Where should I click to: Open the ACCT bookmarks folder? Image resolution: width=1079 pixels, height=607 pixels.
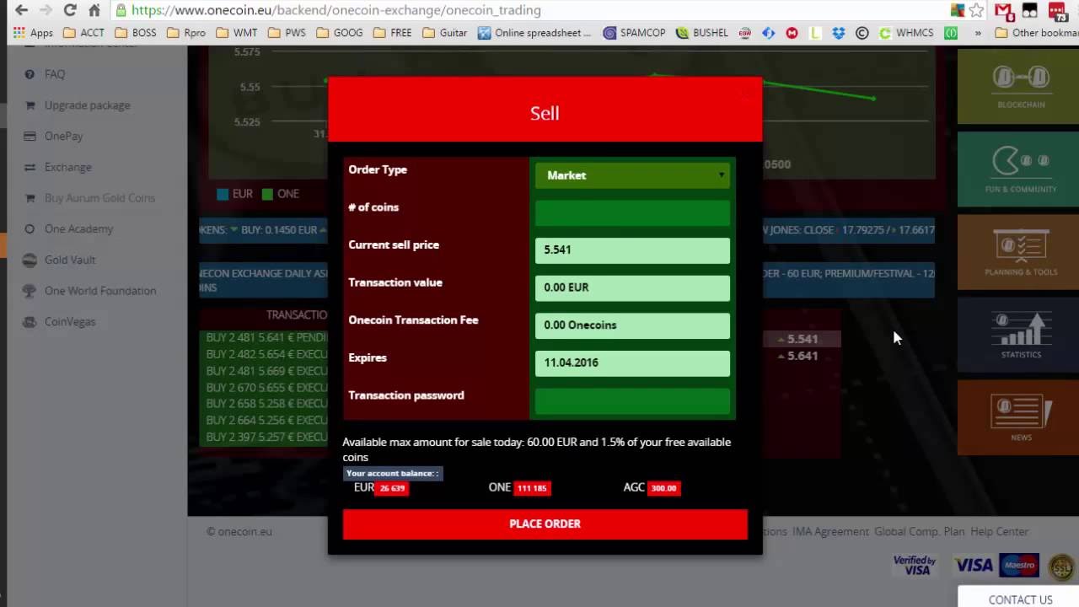click(x=83, y=33)
